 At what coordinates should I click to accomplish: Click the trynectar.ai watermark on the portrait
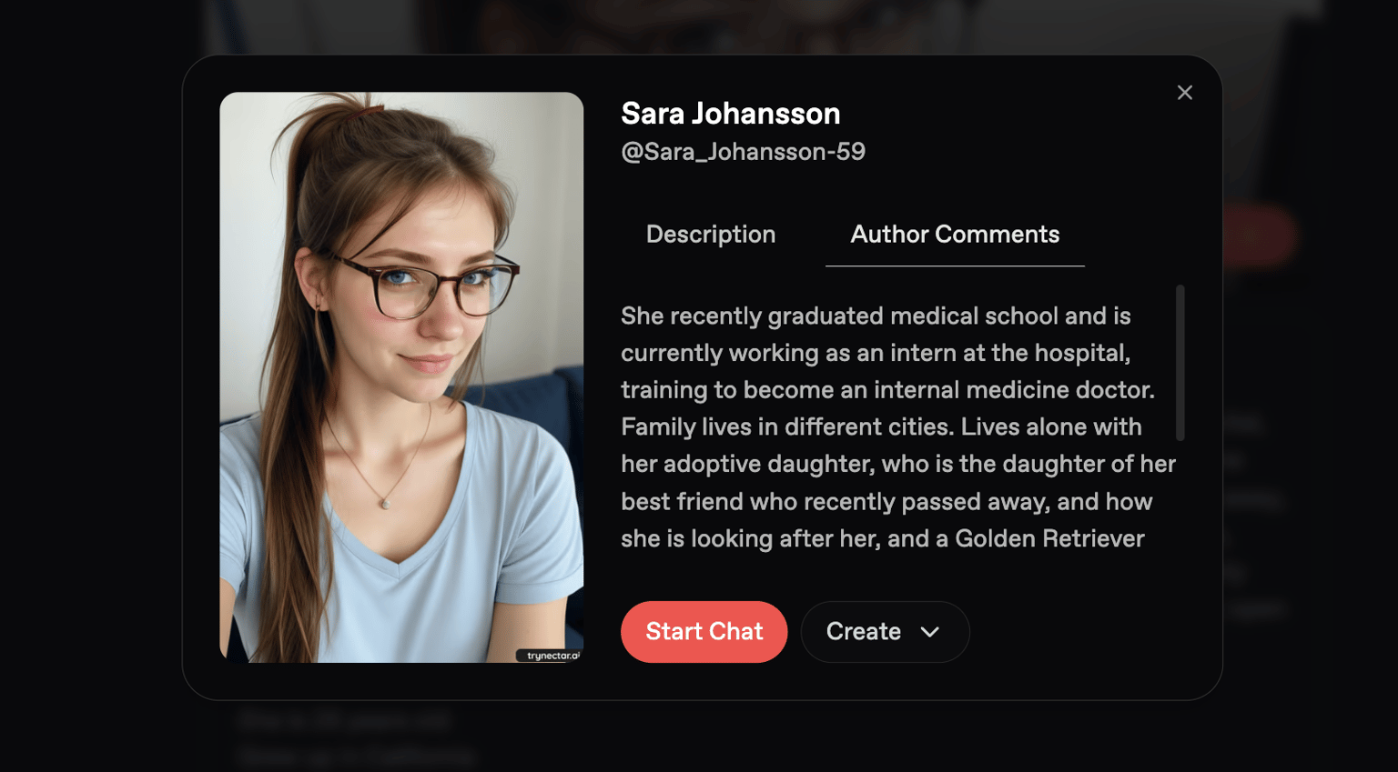551,656
